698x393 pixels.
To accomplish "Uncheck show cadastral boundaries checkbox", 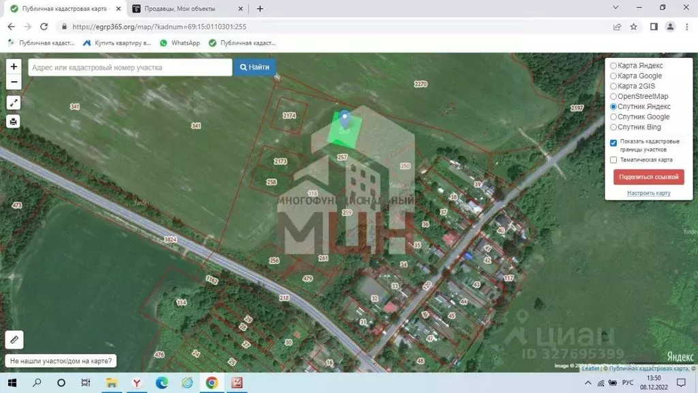I will 613,143.
